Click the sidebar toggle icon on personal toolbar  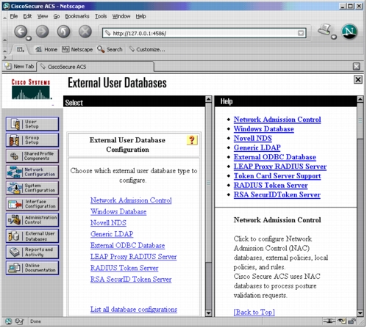click(x=20, y=50)
